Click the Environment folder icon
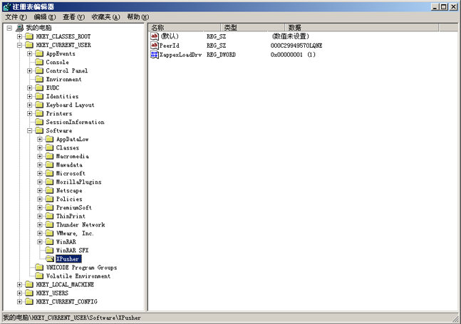The image size is (461, 324). (x=39, y=79)
